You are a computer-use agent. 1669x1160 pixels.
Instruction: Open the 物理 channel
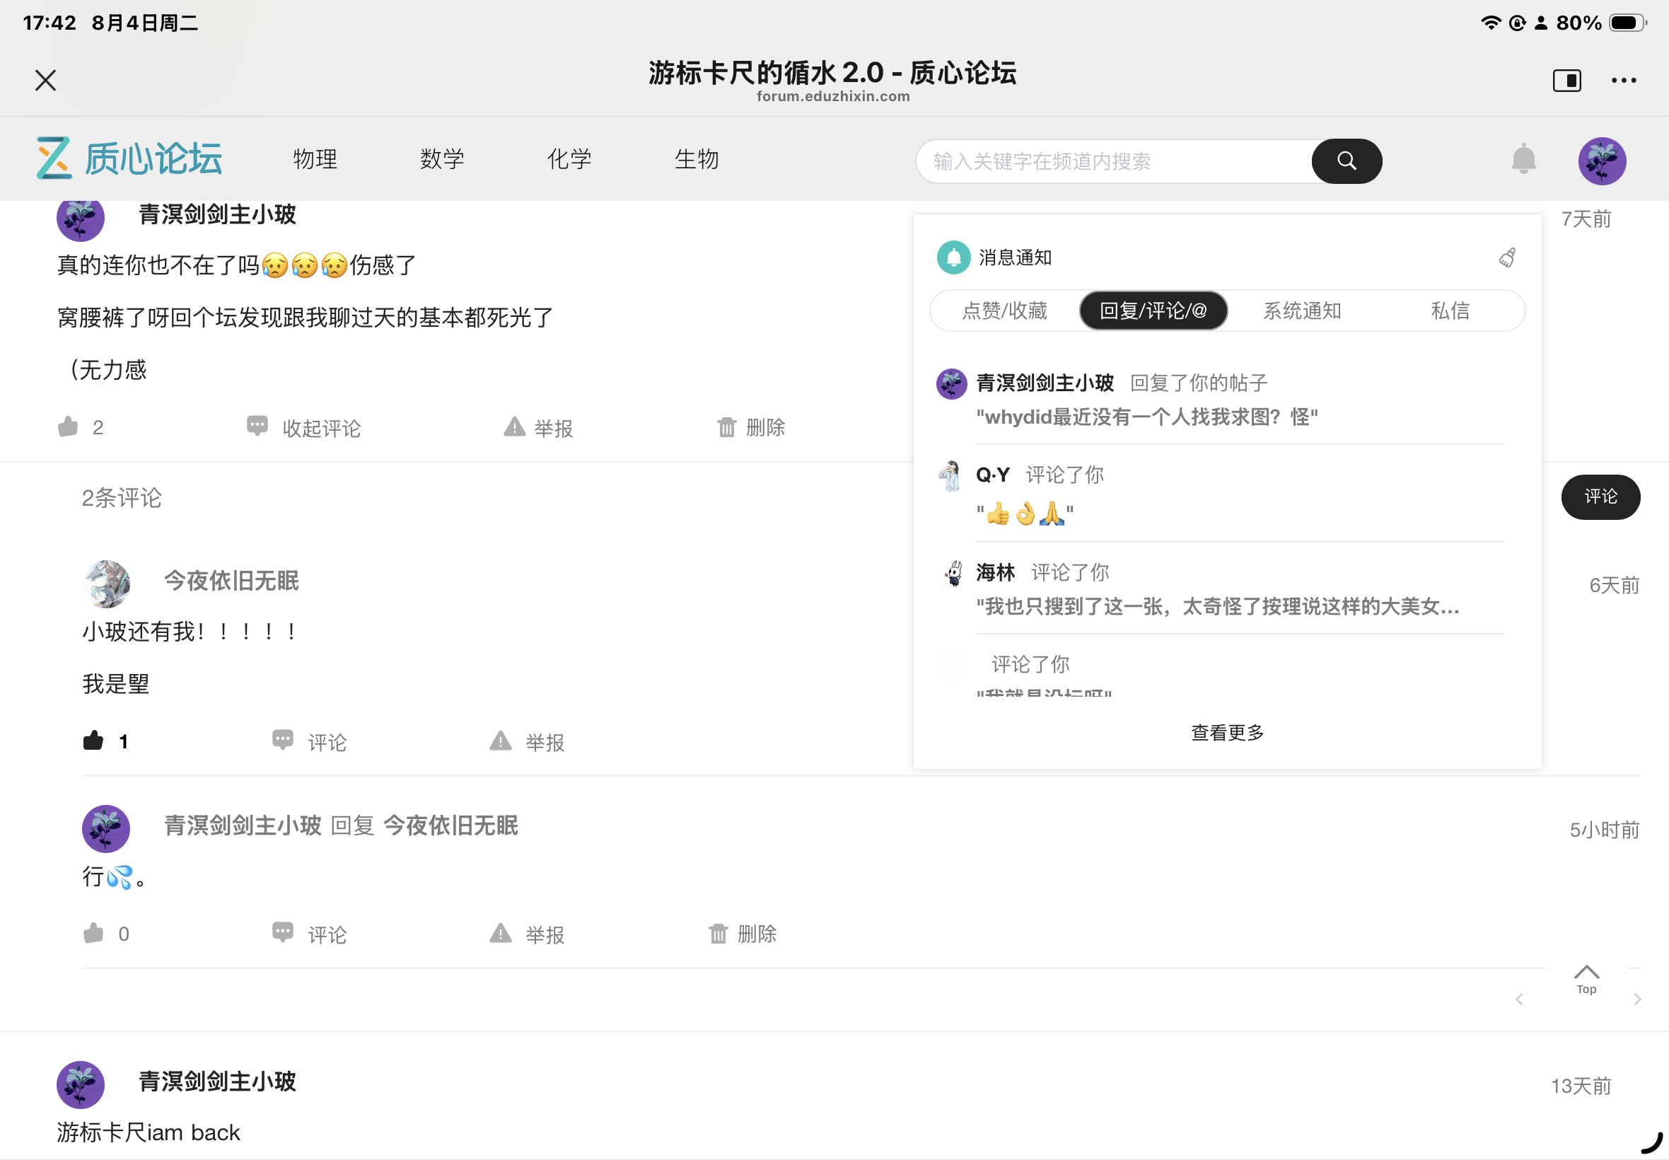[315, 159]
